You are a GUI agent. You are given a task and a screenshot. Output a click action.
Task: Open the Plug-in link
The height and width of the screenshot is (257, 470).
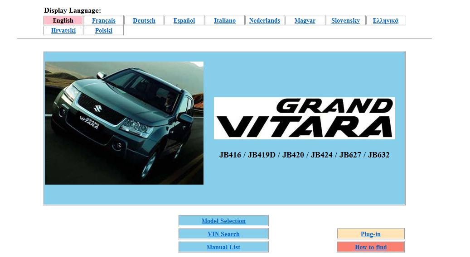pyautogui.click(x=370, y=234)
